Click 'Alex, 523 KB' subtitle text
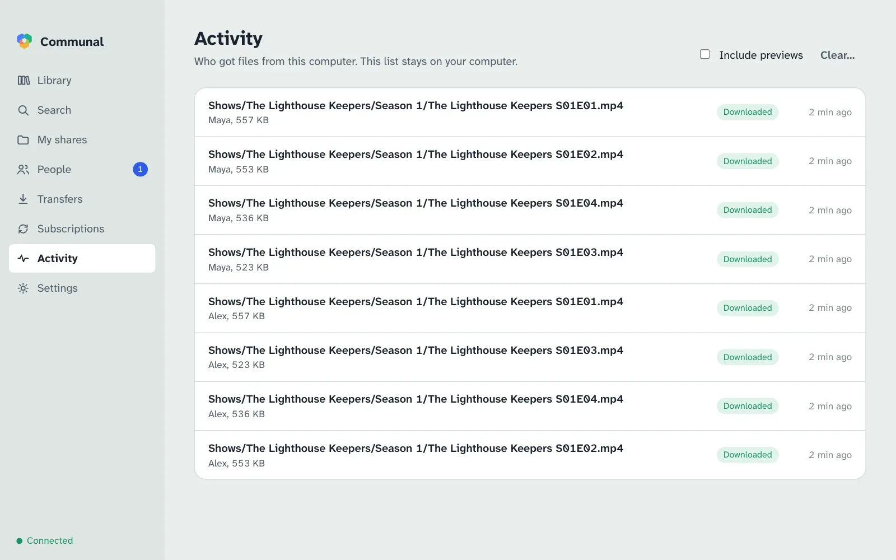The height and width of the screenshot is (560, 896). coord(236,365)
